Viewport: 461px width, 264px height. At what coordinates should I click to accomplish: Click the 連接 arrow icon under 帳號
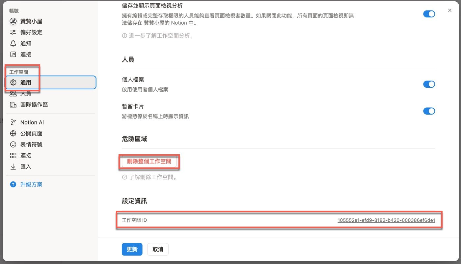pyautogui.click(x=13, y=55)
